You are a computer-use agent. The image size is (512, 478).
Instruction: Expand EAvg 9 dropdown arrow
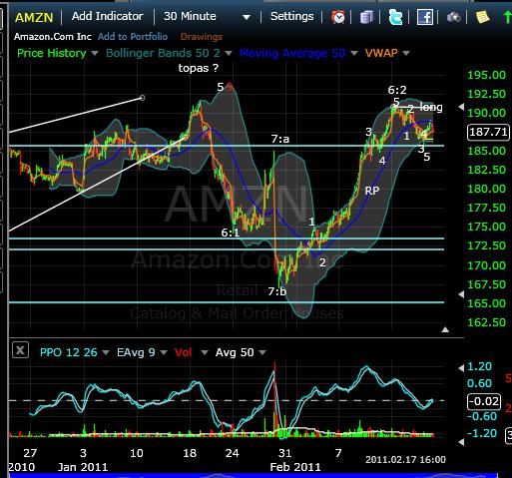(x=164, y=352)
